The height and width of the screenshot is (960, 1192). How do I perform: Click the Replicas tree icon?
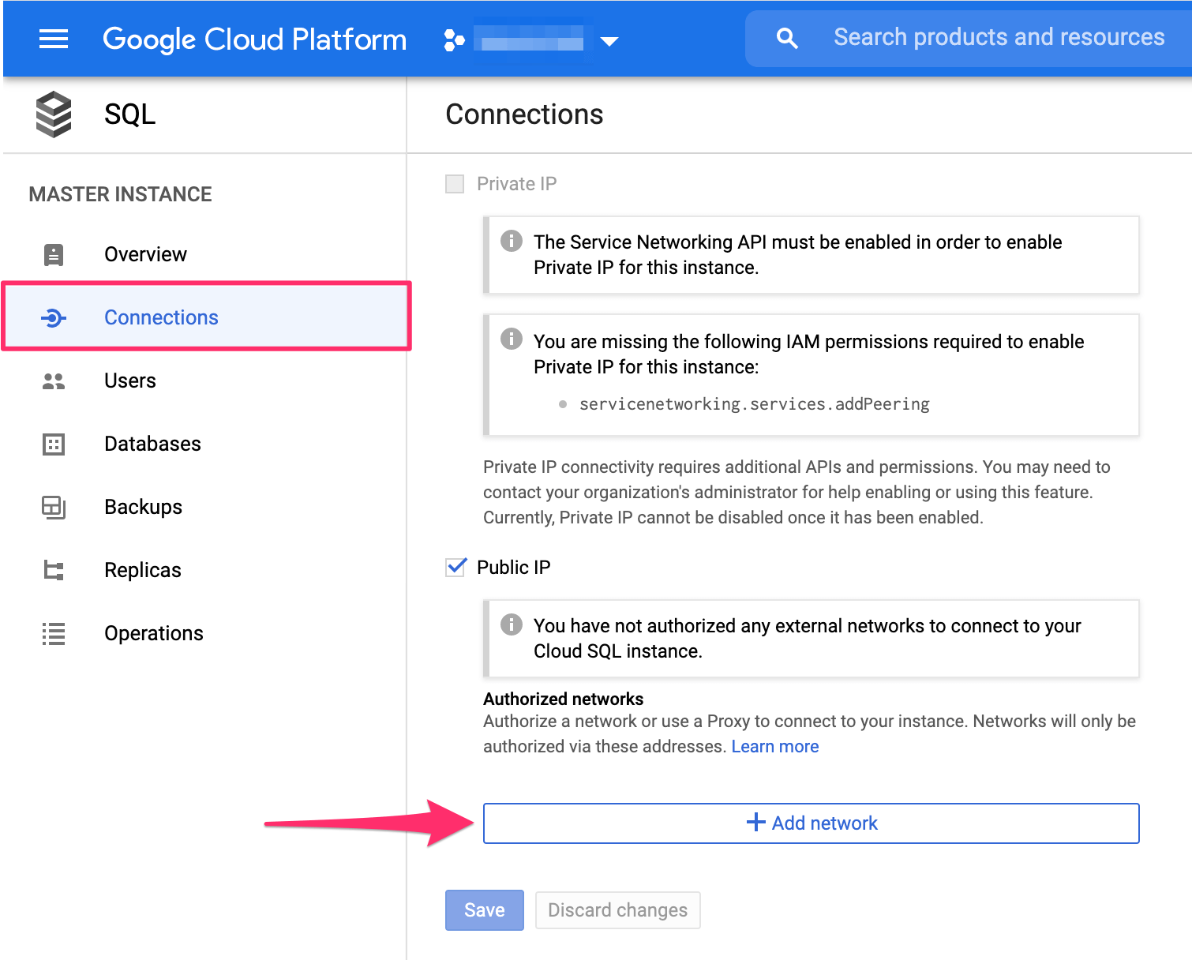pos(52,570)
